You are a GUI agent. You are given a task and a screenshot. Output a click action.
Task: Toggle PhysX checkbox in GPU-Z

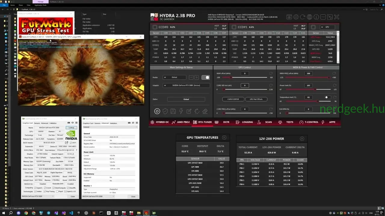pos(57,191)
